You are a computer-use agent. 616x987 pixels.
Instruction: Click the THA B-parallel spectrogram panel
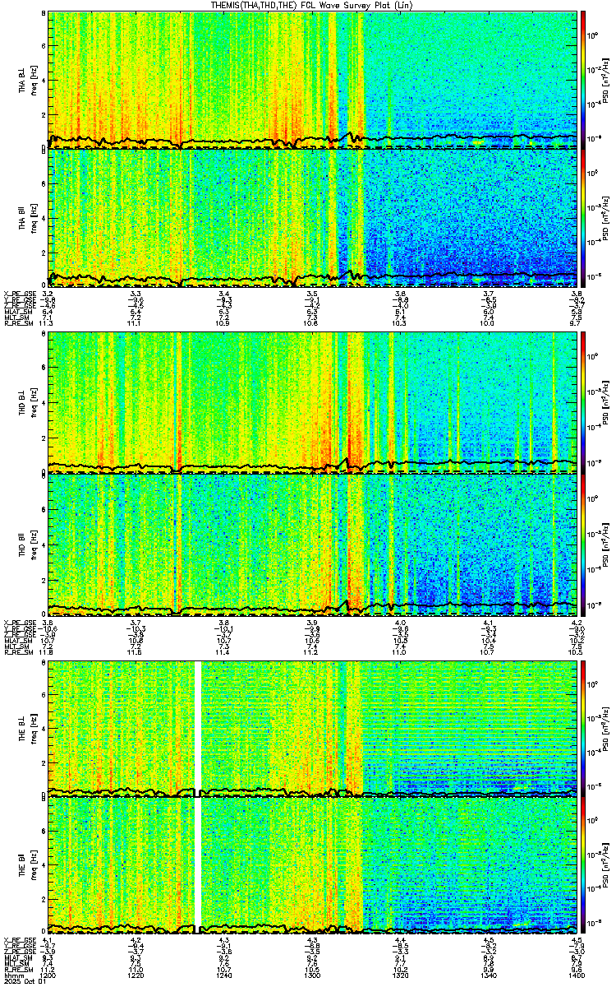click(x=313, y=218)
